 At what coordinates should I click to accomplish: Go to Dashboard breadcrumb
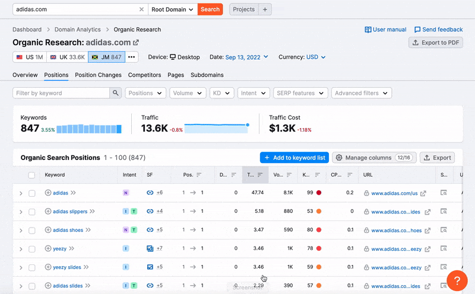27,29
